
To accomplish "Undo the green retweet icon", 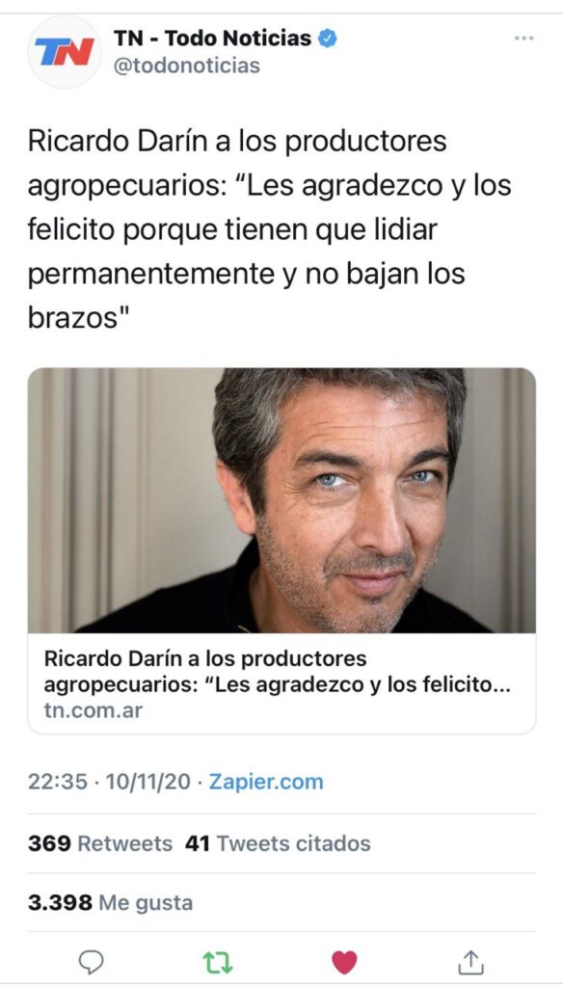I will coord(218,963).
